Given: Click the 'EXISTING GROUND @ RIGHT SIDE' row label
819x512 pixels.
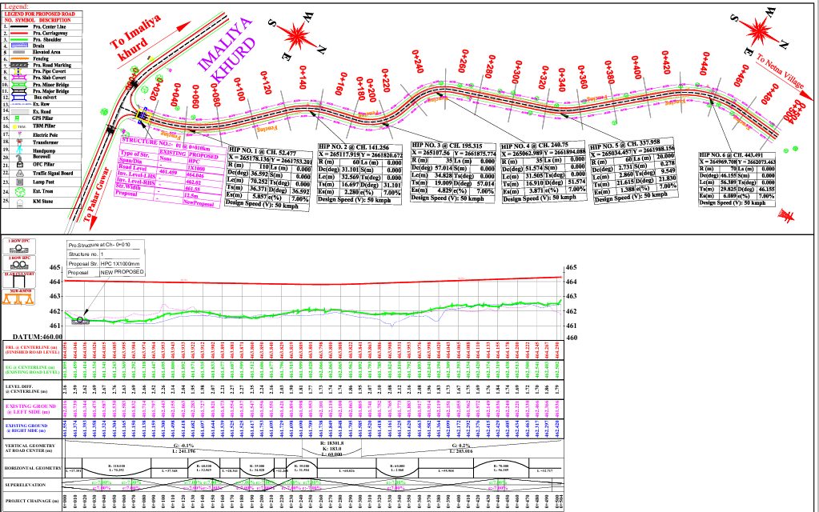Looking at the screenshot, I should (x=26, y=429).
